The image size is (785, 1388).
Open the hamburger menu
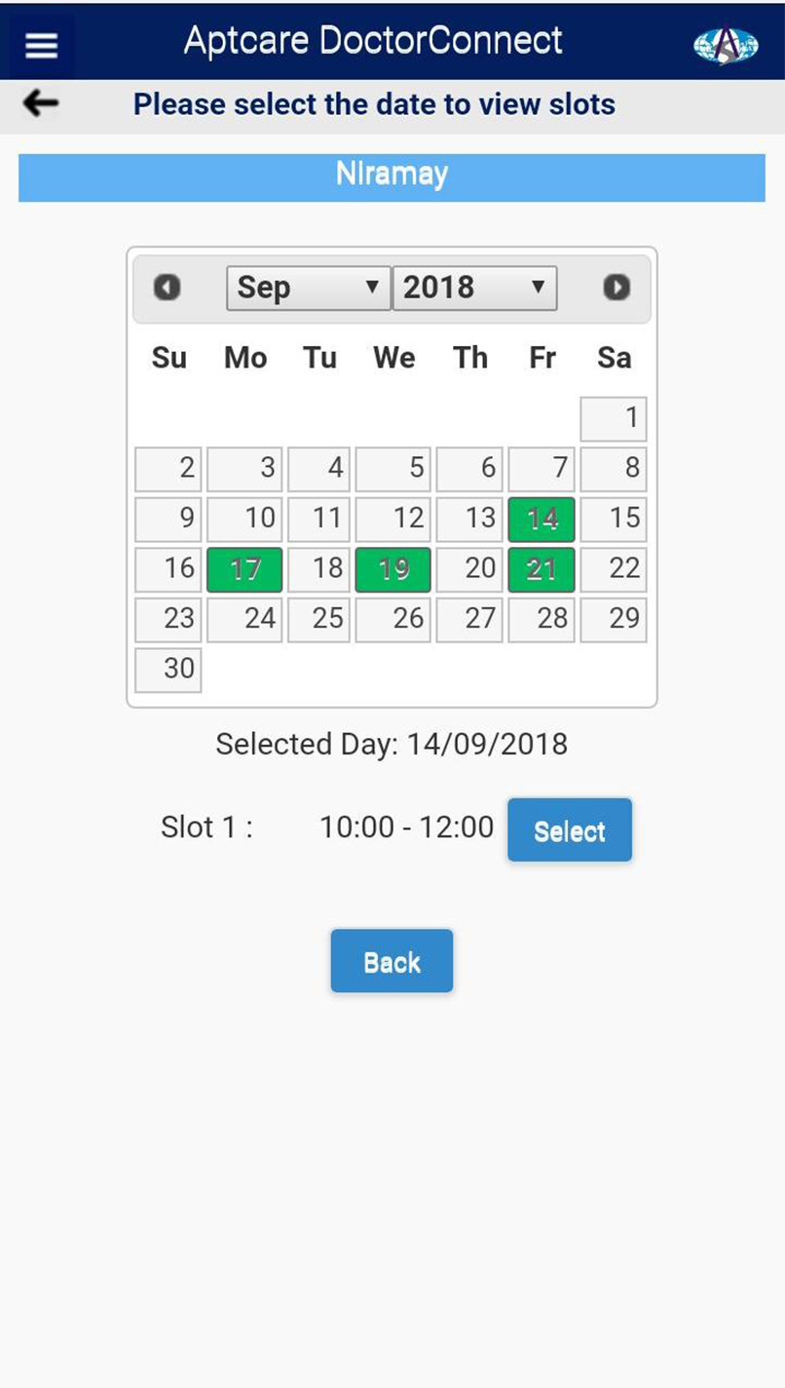pyautogui.click(x=41, y=45)
